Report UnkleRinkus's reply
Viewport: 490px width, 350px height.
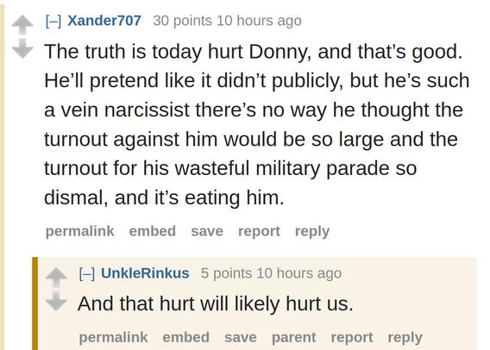pos(352,338)
